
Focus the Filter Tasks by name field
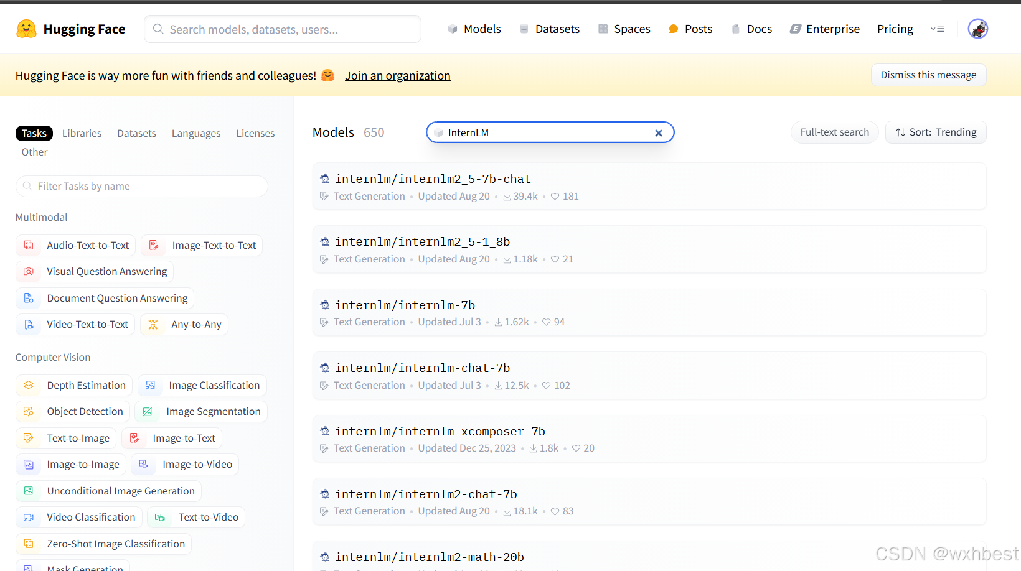pyautogui.click(x=142, y=186)
